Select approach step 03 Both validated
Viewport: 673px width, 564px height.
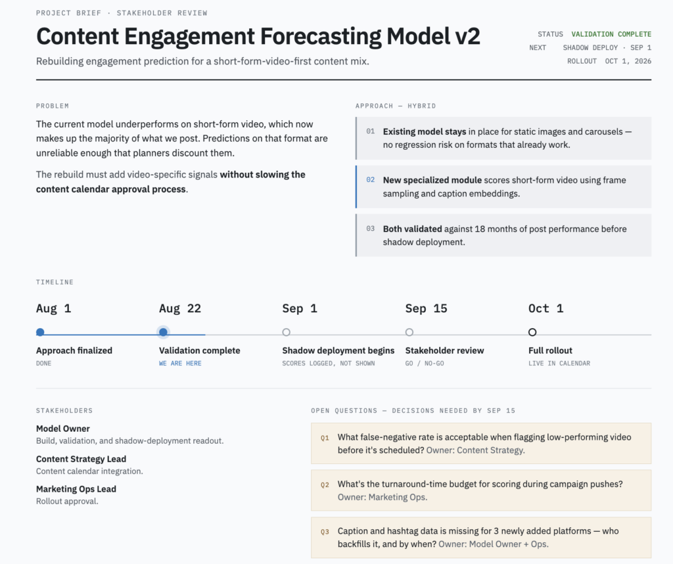pos(503,235)
